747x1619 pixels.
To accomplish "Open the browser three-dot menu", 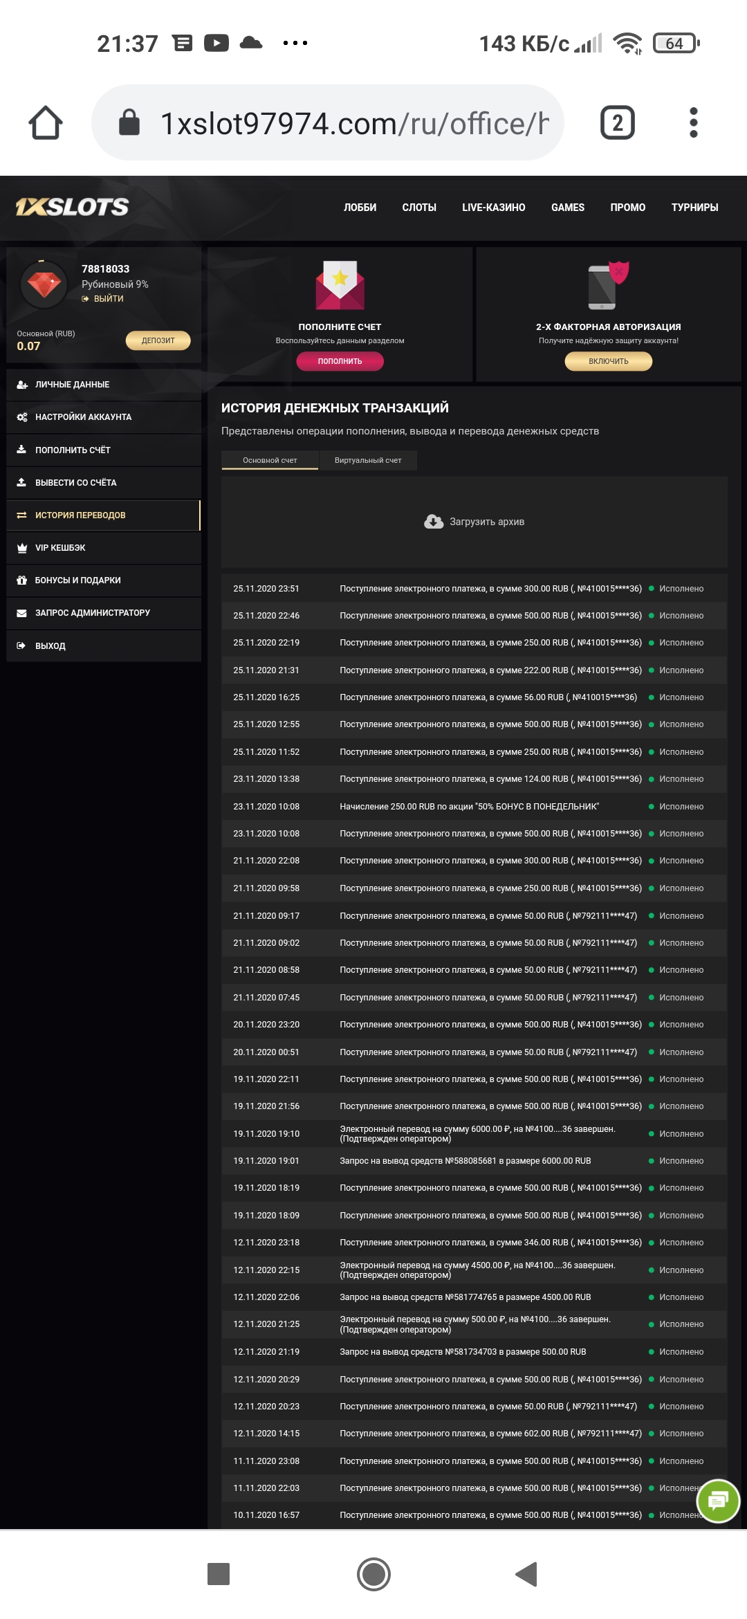I will 694,123.
